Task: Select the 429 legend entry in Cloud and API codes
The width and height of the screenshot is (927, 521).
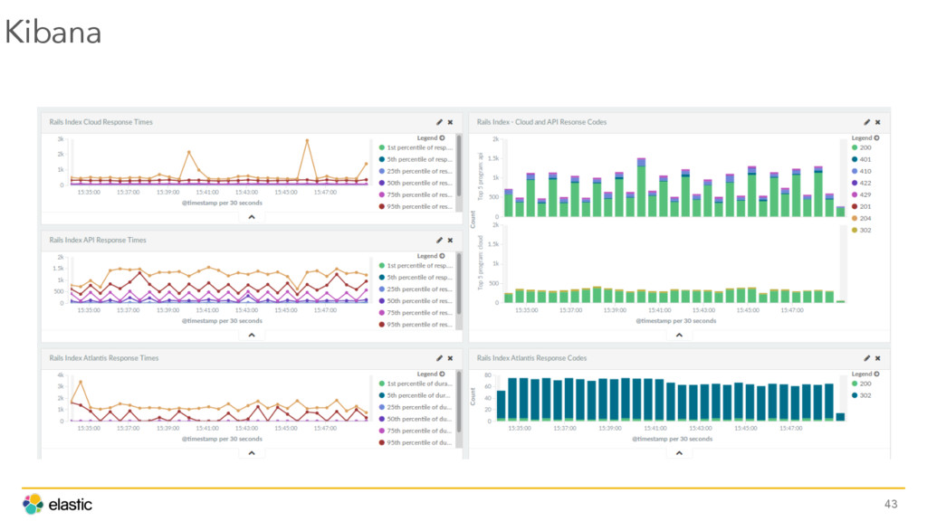Action: [862, 195]
